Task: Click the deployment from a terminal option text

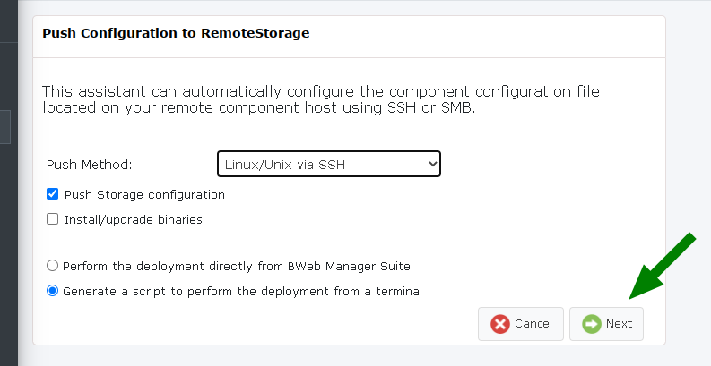Action: pos(243,291)
